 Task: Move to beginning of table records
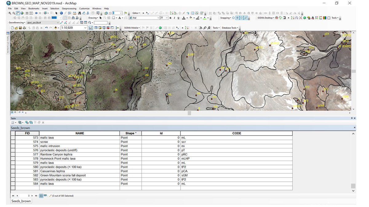coord(13,196)
